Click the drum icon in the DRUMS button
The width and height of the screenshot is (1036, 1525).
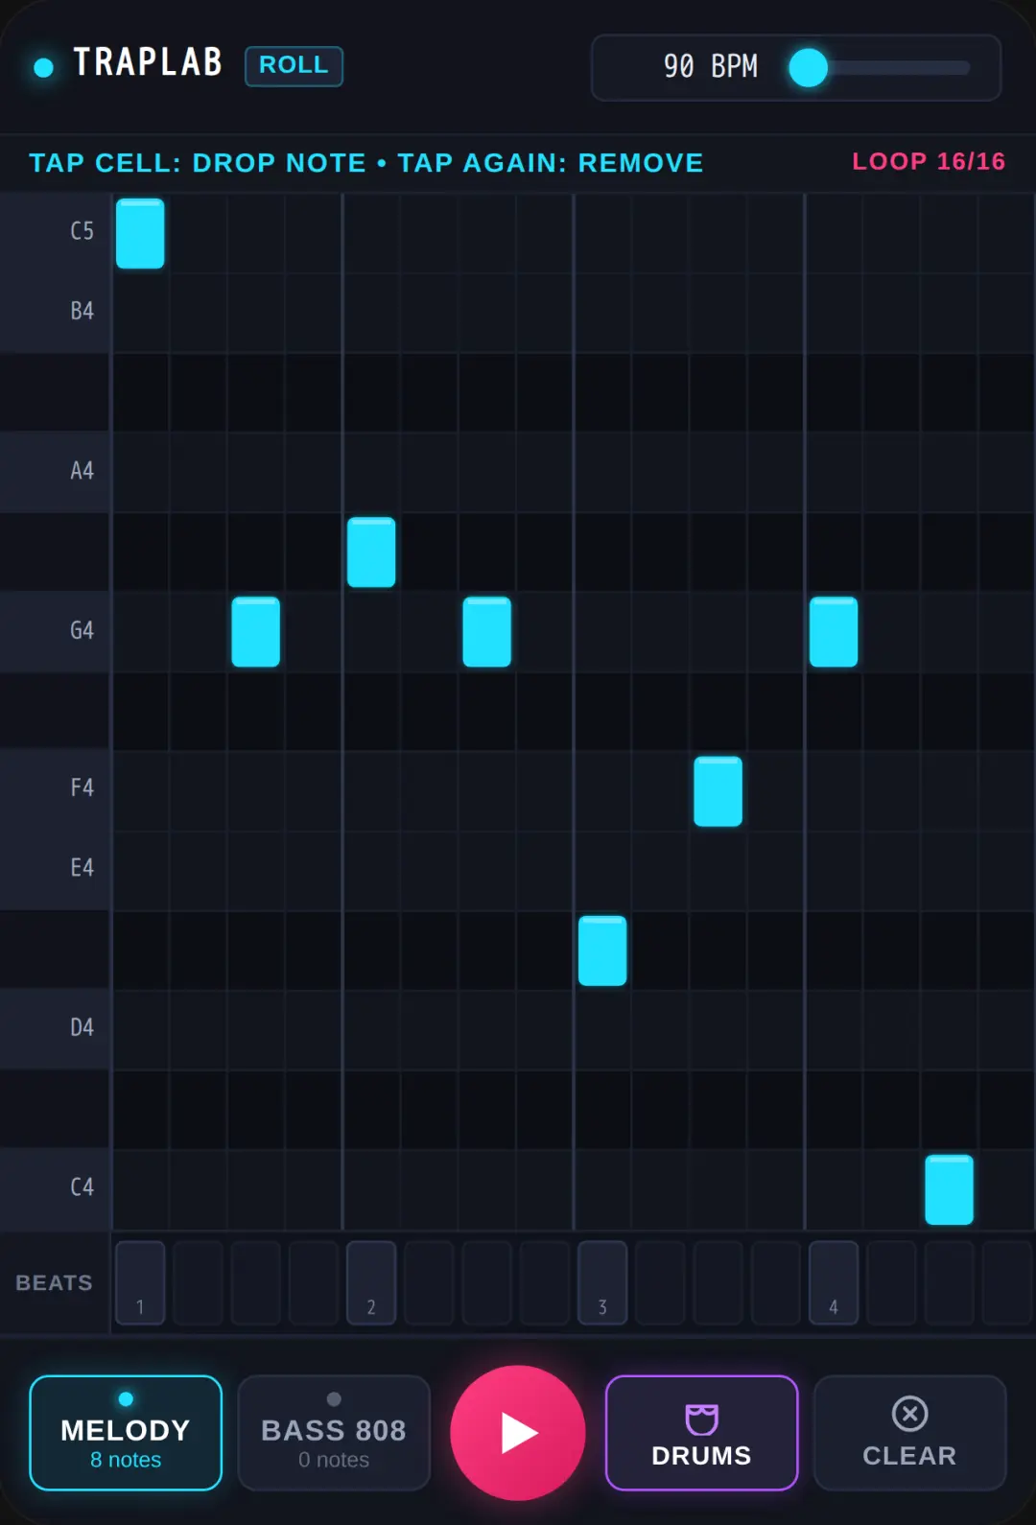click(702, 1419)
